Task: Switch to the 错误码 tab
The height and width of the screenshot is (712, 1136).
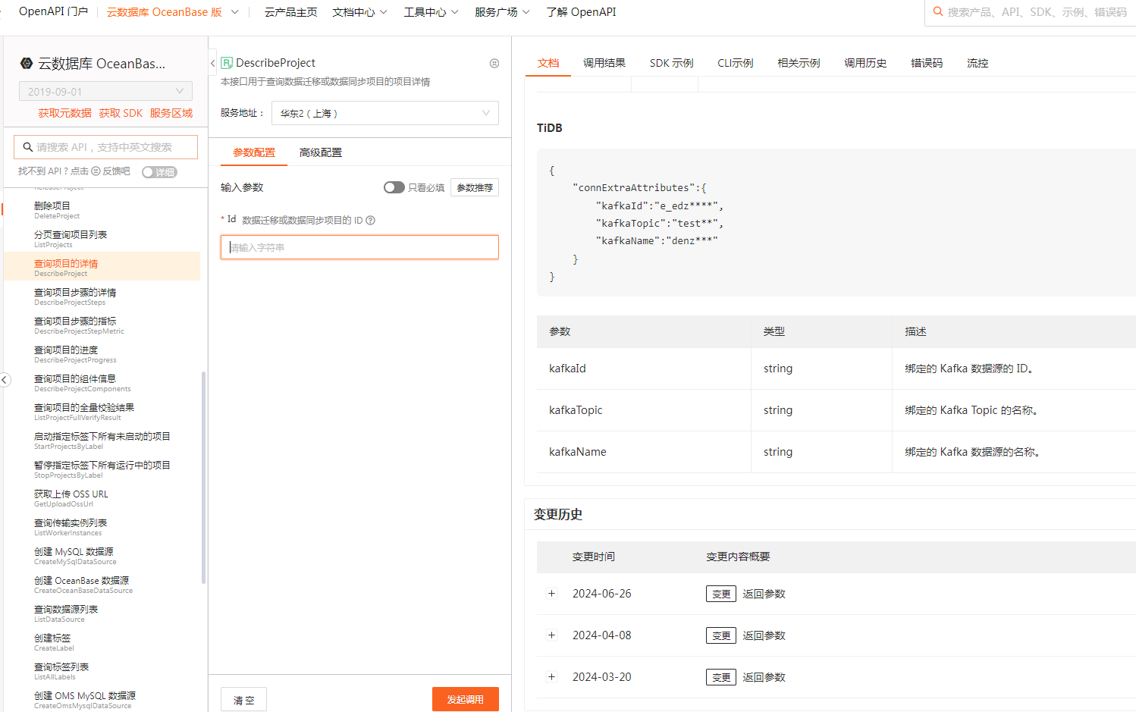Action: click(x=927, y=63)
